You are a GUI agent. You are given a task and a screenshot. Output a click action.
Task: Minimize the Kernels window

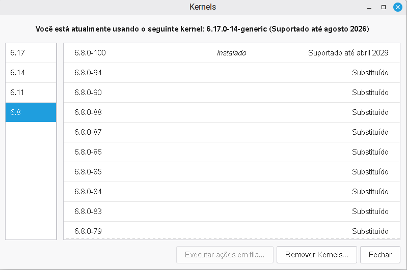pos(370,7)
